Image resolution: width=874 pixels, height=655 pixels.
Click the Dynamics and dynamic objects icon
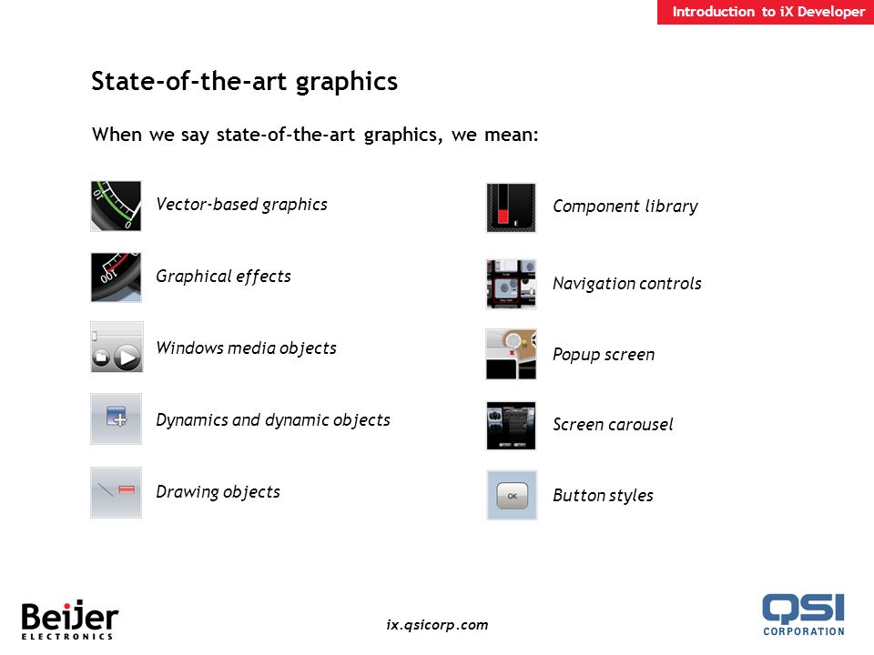[x=116, y=418]
